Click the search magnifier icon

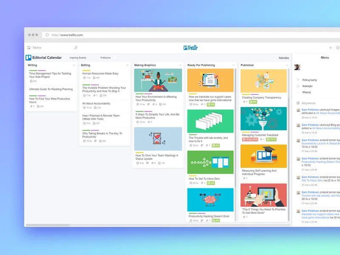pyautogui.click(x=76, y=48)
